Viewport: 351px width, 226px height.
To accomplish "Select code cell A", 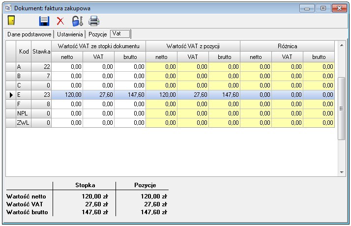I will [x=24, y=67].
